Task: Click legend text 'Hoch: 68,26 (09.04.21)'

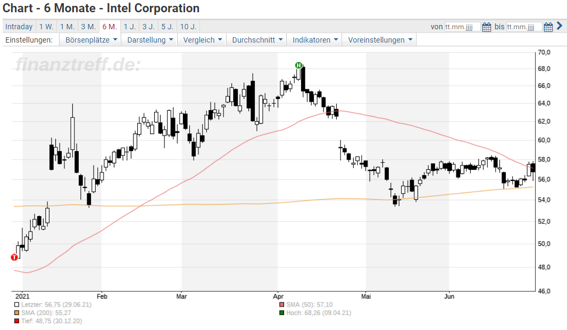Action: [x=319, y=313]
